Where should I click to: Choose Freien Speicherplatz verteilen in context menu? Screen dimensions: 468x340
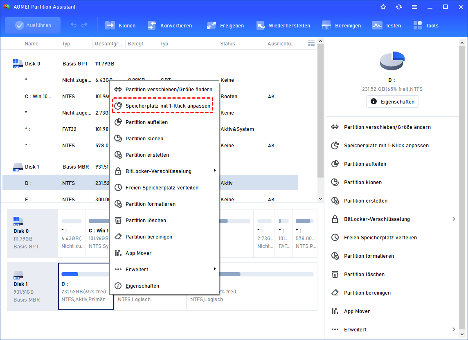[164, 187]
